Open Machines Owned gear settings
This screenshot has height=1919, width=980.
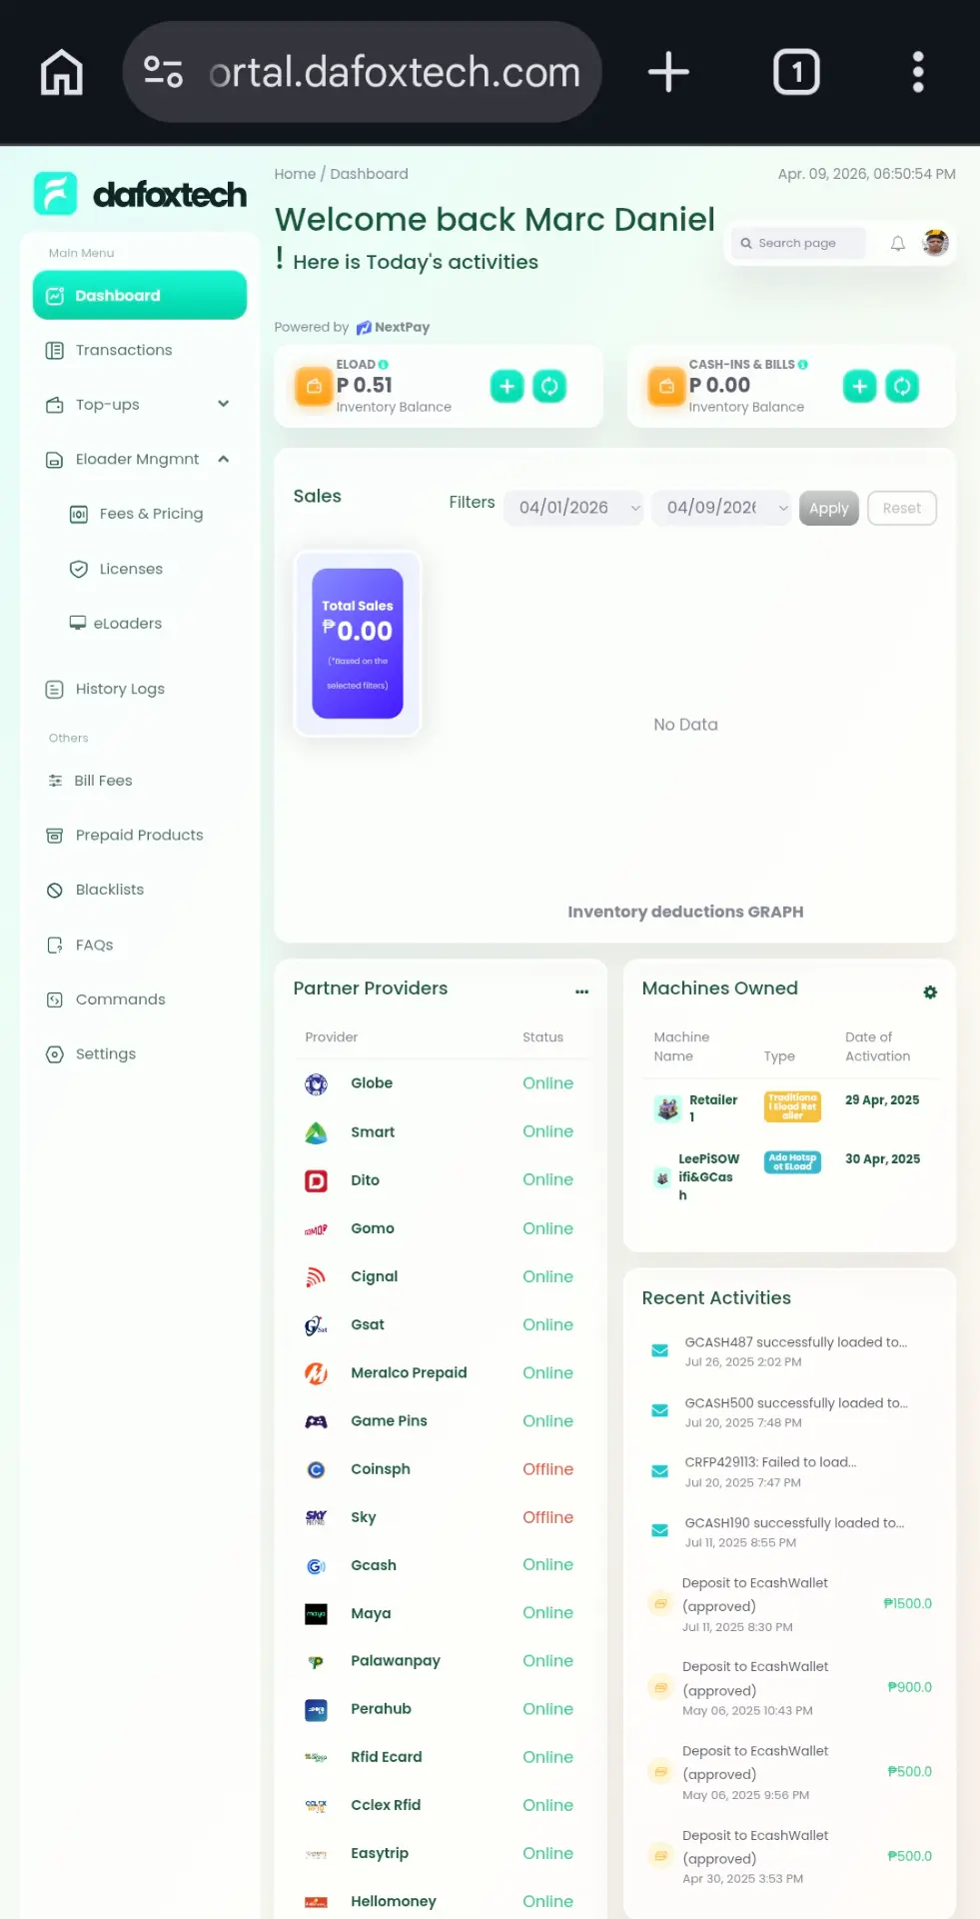click(x=930, y=991)
